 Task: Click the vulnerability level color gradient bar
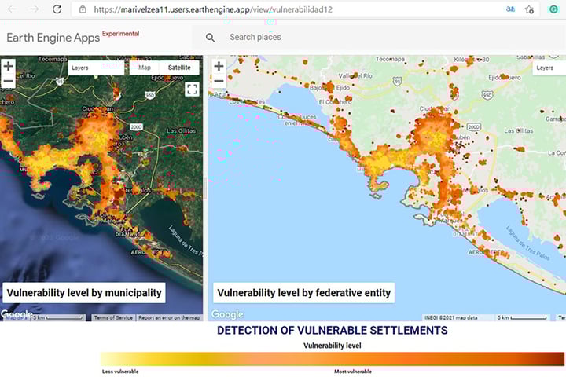[x=333, y=359]
